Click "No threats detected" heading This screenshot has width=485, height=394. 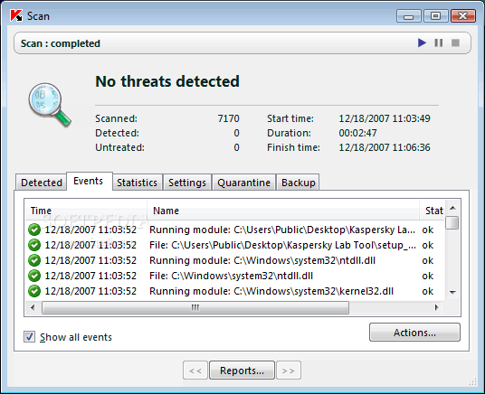[x=167, y=81]
